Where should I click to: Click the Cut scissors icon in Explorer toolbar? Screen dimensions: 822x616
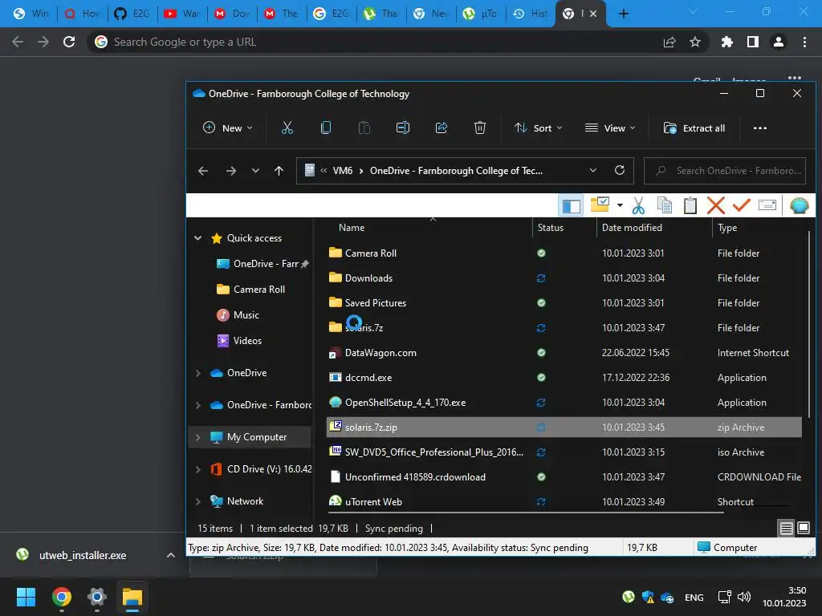(x=287, y=128)
